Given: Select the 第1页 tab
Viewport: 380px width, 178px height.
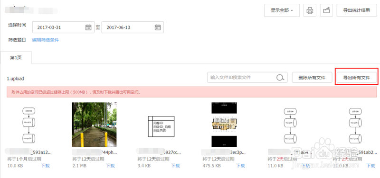Looking at the screenshot, I should tap(16, 58).
